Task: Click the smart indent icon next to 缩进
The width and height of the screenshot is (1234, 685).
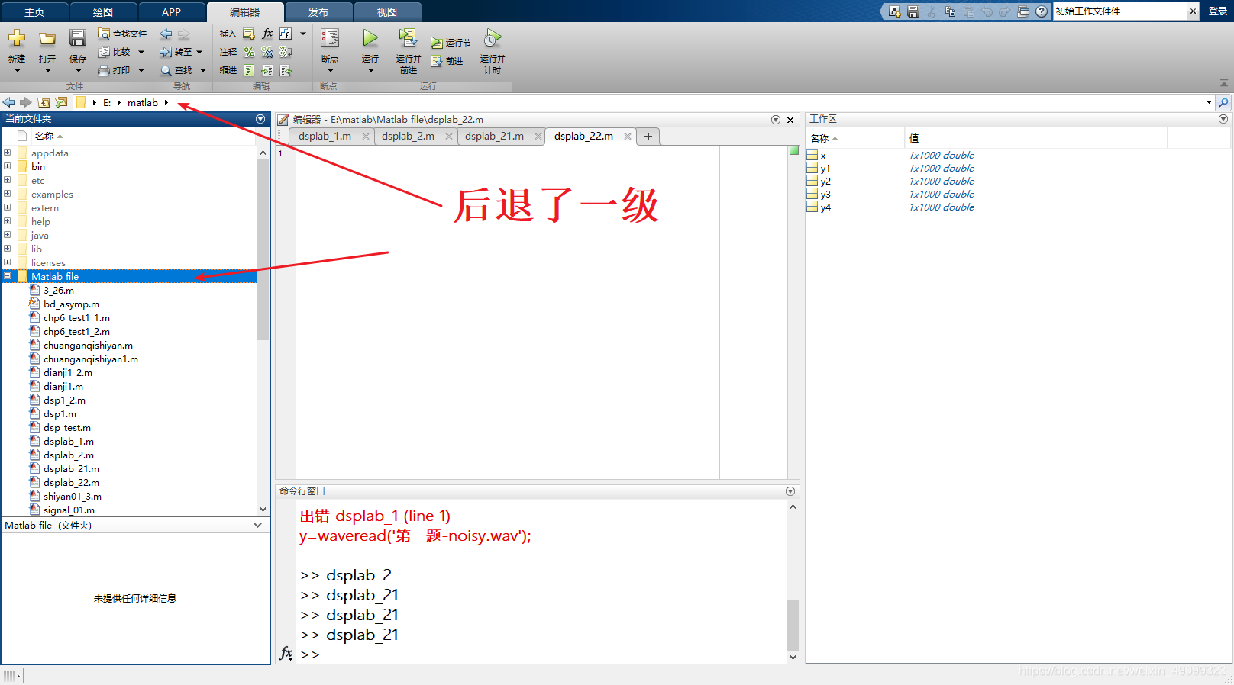Action: 249,70
